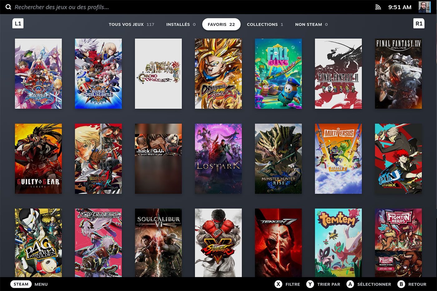Viewport: 437px width, 291px height.
Task: Switch to the Installés tab
Action: tap(181, 24)
